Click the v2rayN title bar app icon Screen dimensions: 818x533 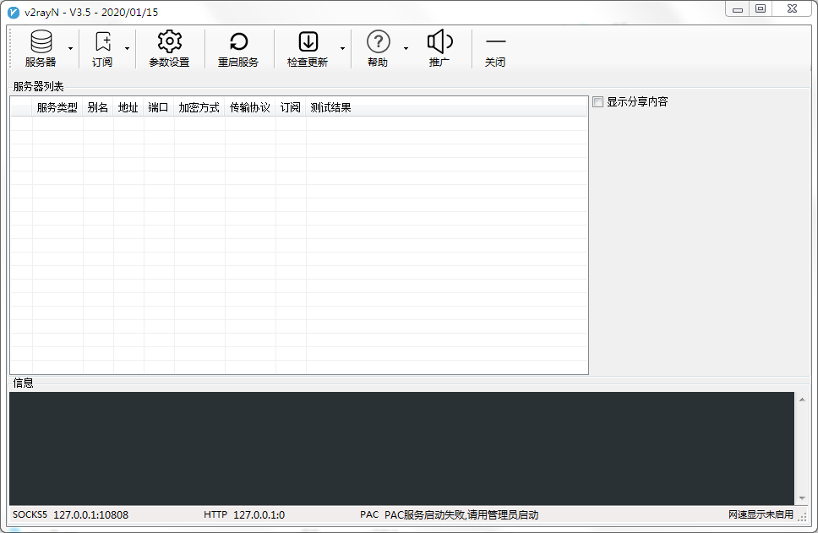(14, 13)
